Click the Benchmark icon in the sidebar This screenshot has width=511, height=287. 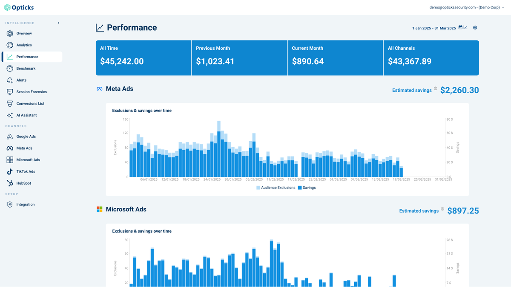point(9,68)
